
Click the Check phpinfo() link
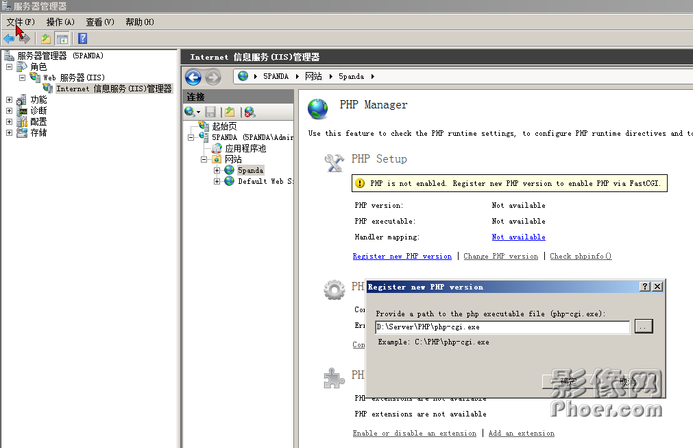(581, 256)
